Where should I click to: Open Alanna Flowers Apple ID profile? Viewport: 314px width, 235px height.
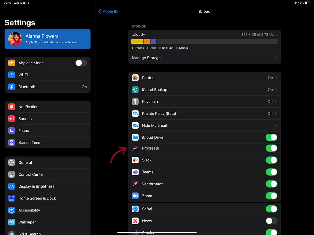(x=48, y=39)
